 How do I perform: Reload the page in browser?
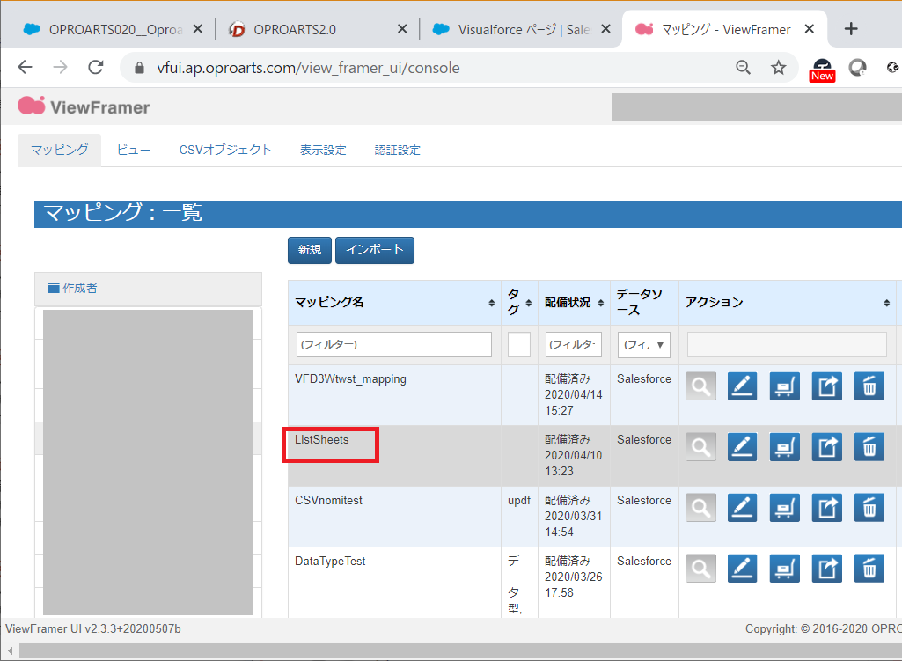[x=96, y=68]
